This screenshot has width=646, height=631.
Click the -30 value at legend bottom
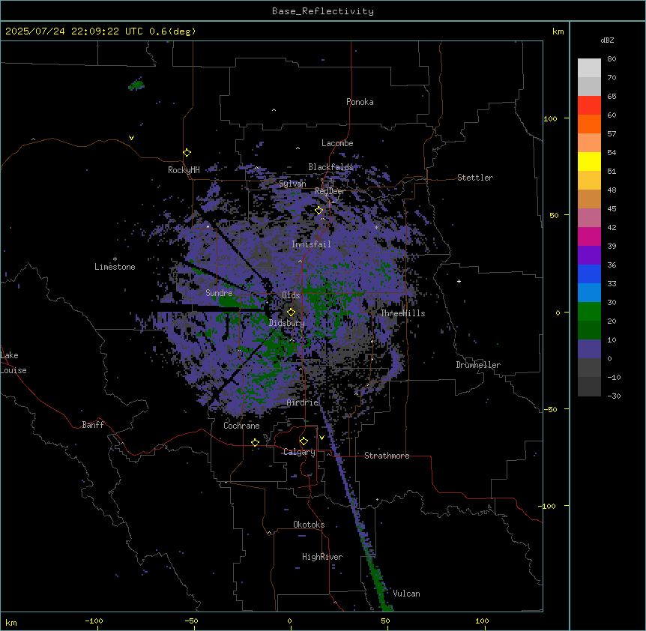[614, 396]
